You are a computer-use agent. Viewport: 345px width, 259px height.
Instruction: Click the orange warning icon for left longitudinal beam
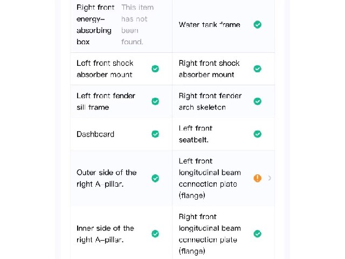pos(258,178)
